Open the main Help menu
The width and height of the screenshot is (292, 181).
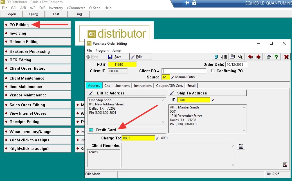pyautogui.click(x=108, y=8)
